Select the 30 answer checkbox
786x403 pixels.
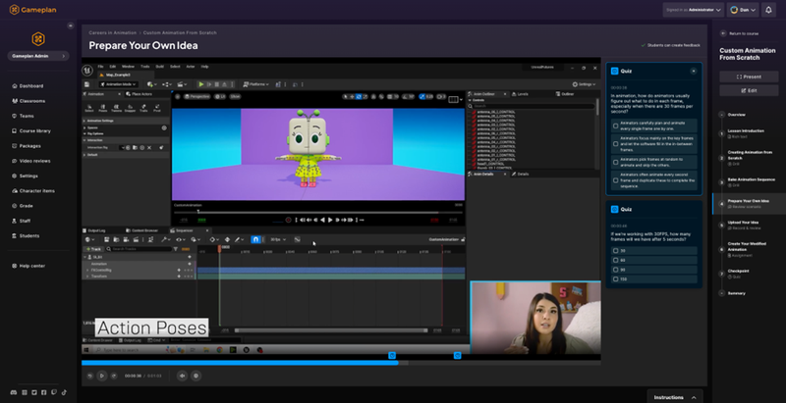(x=616, y=250)
